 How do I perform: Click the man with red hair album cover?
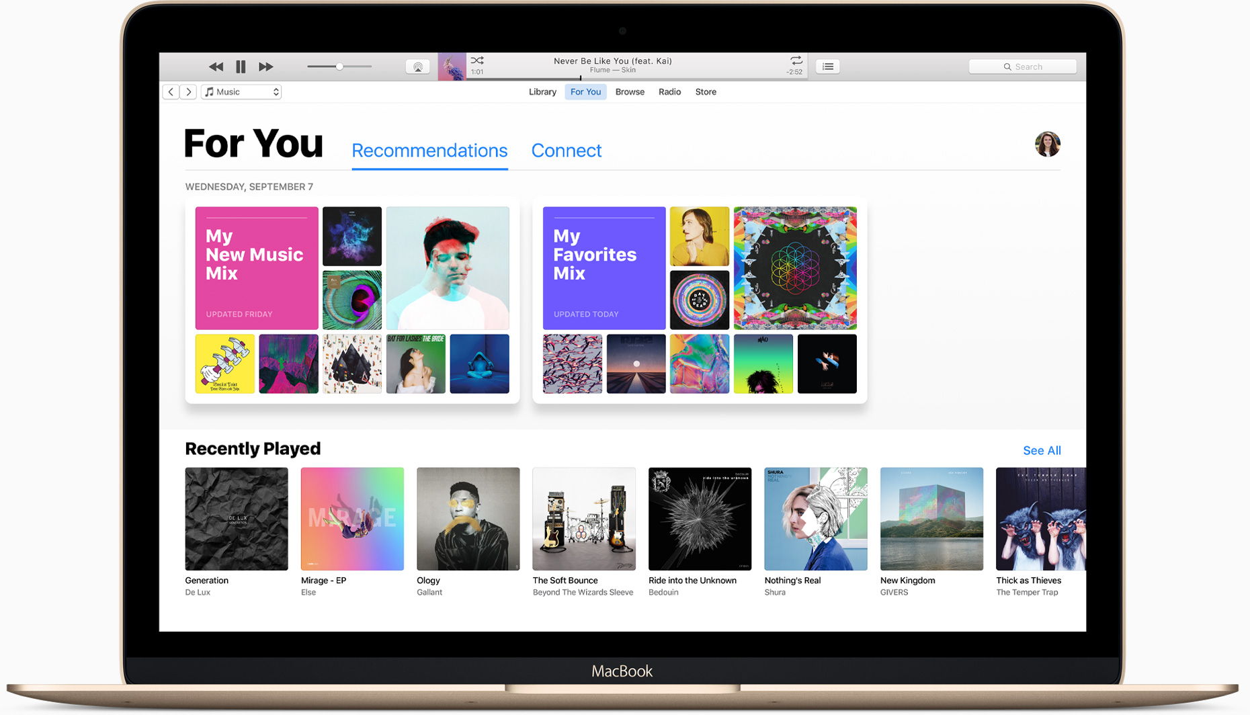coord(448,268)
